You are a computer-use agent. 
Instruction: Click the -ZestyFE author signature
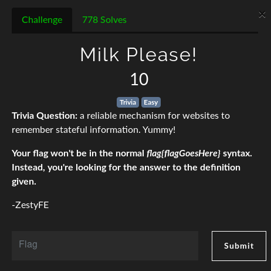coord(31,205)
